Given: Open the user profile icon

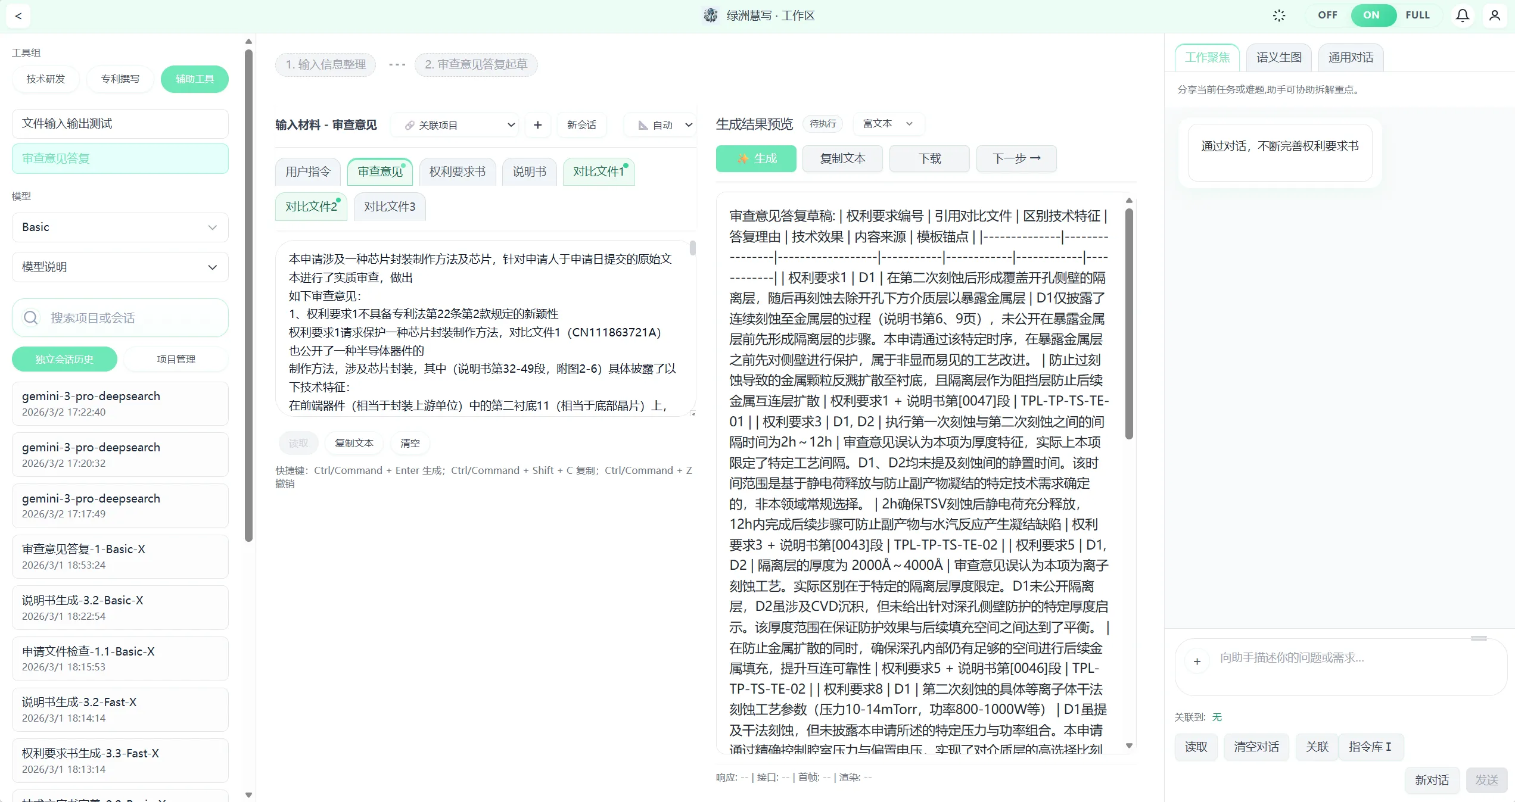Looking at the screenshot, I should [x=1495, y=15].
